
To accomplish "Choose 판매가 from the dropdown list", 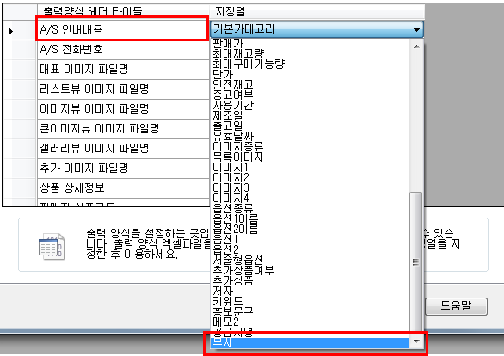I will tap(228, 43).
